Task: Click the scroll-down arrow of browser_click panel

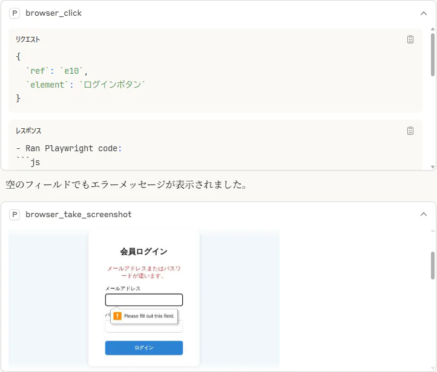Action: (433, 167)
